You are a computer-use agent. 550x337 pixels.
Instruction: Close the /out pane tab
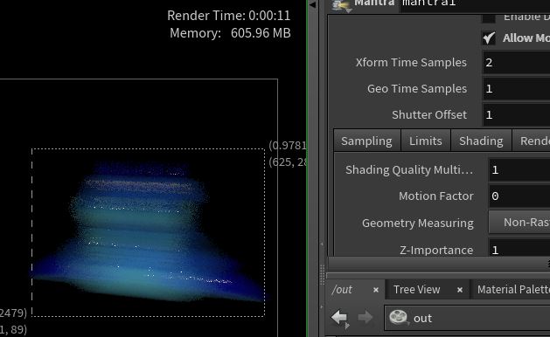376,290
